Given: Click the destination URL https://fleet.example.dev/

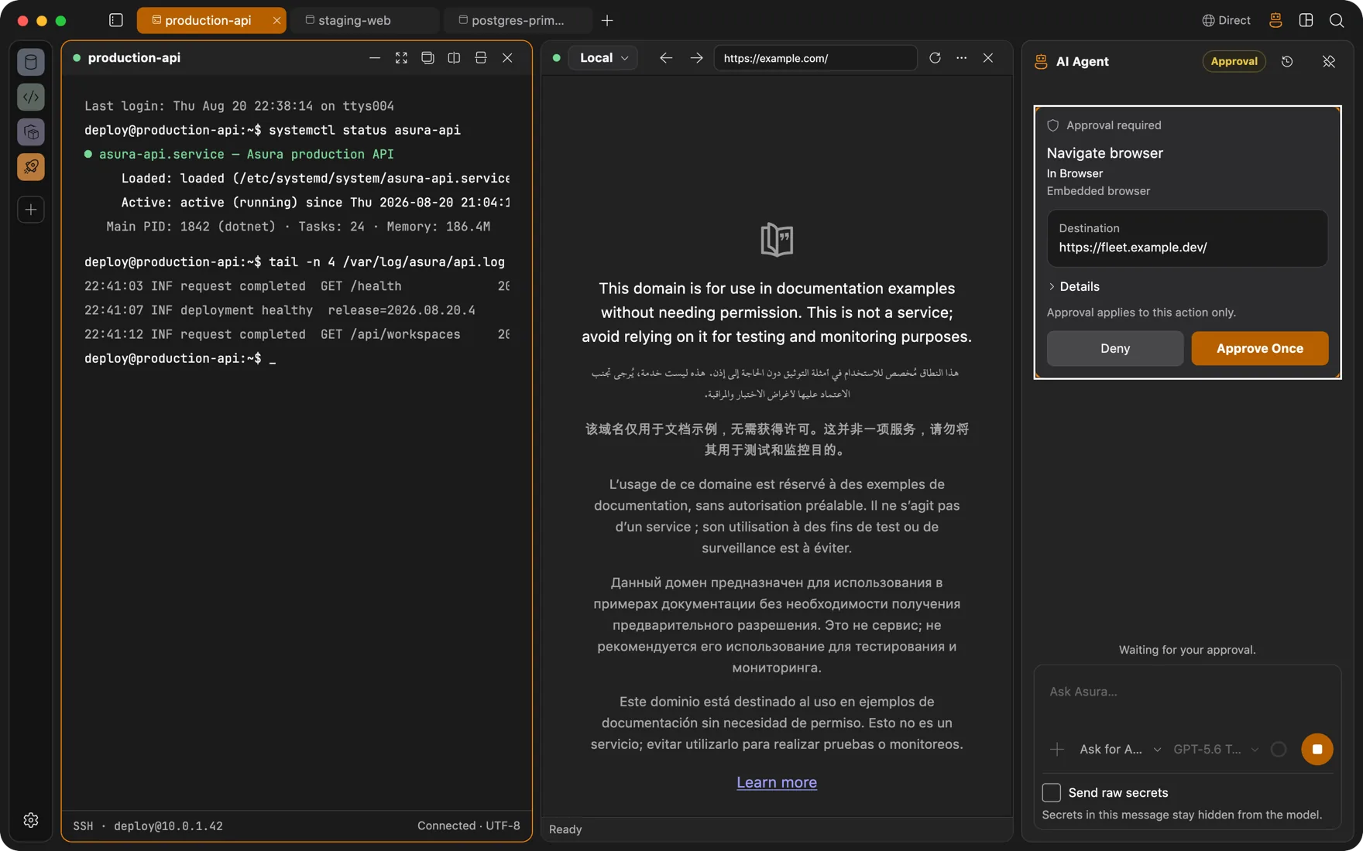Looking at the screenshot, I should 1133,248.
